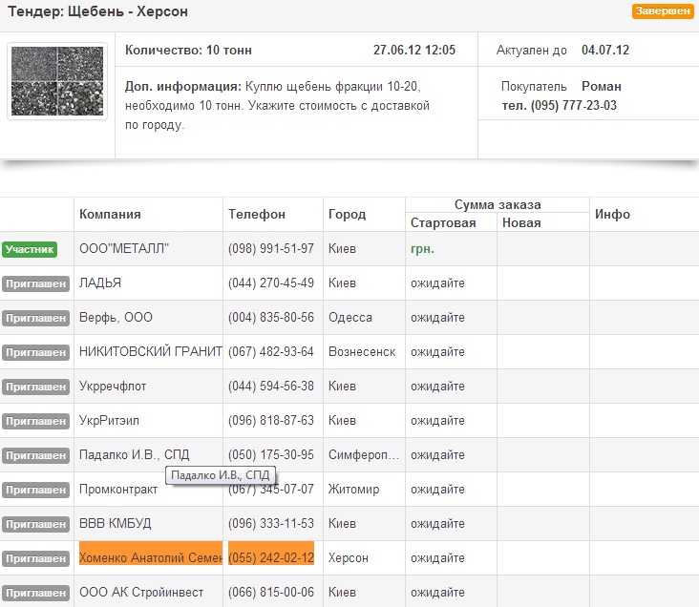This screenshot has width=699, height=607.
Task: Open the УкрРитэйл company entry
Action: tap(113, 421)
